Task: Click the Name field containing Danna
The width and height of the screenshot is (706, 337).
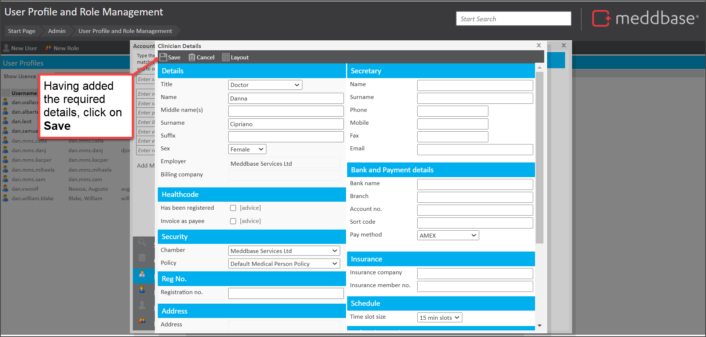Action: (x=286, y=98)
